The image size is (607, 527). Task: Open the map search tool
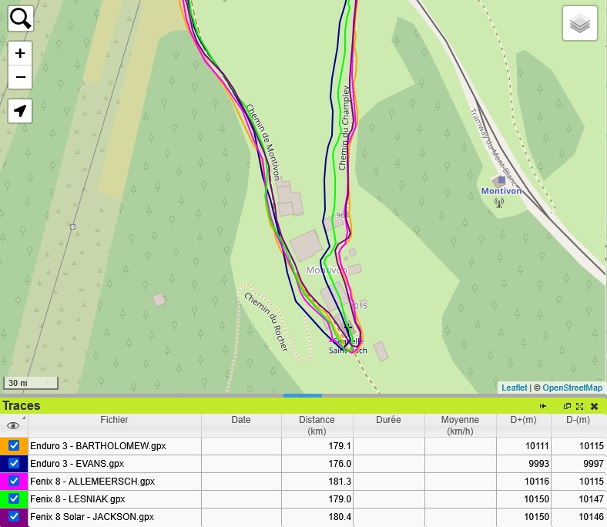(20, 18)
